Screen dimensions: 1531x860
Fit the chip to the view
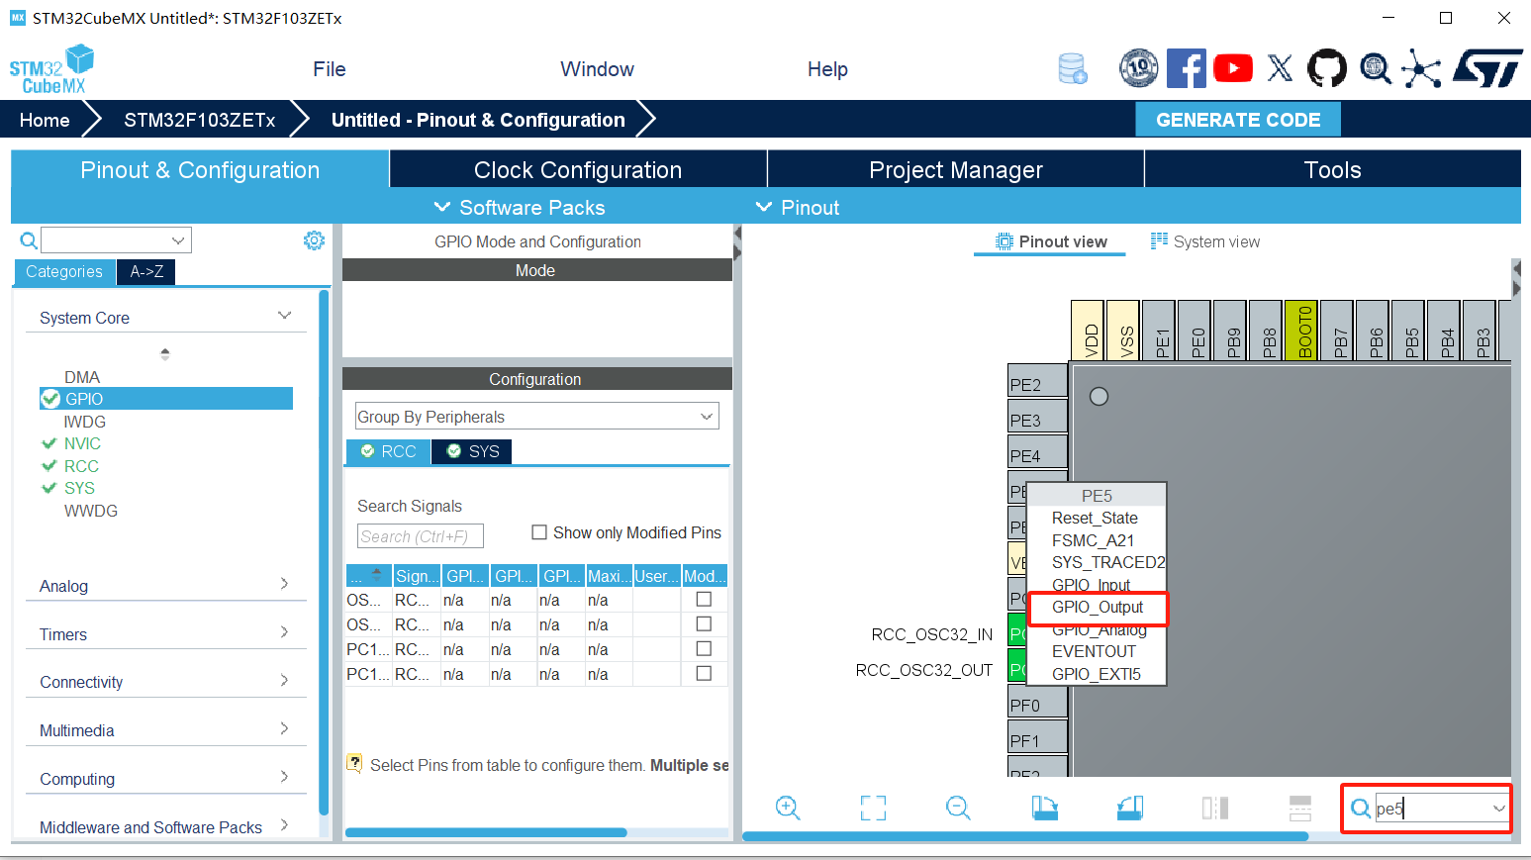tap(873, 808)
